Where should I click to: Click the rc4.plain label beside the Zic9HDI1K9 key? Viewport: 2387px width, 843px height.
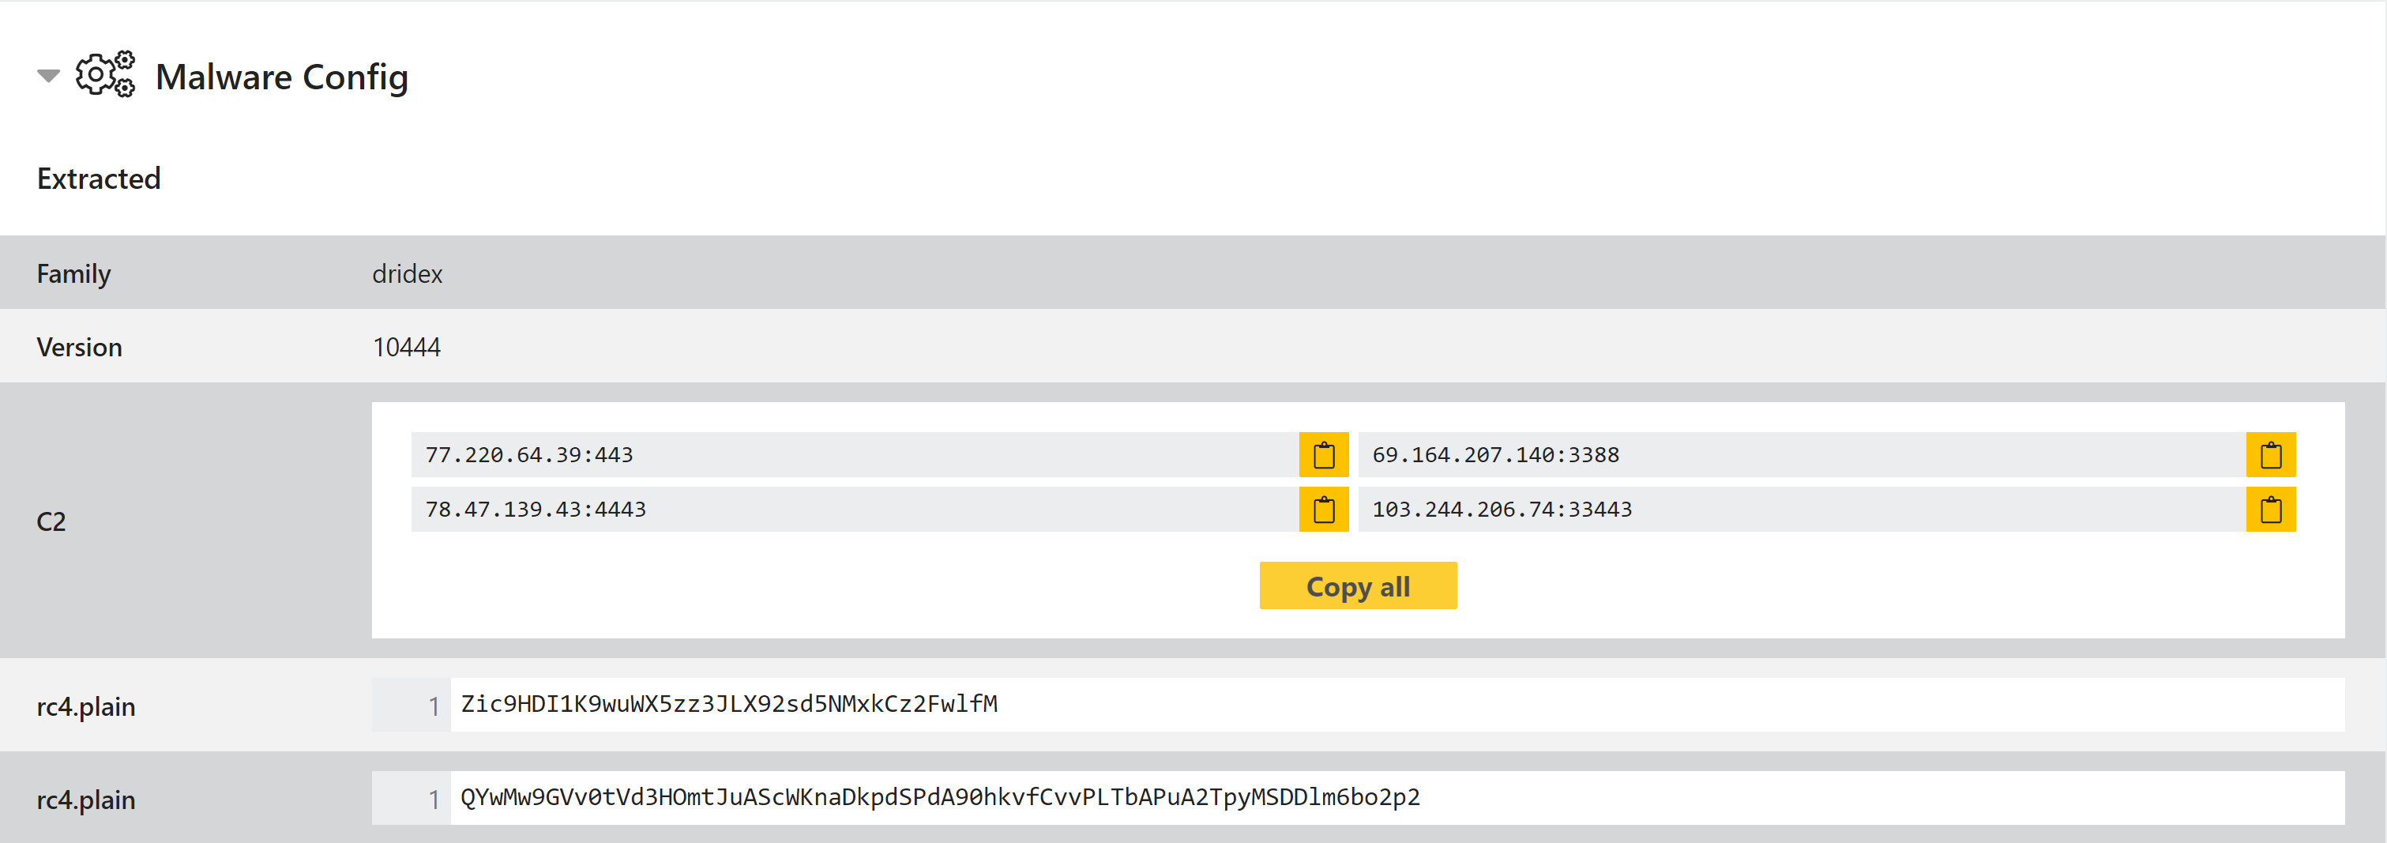tap(86, 707)
